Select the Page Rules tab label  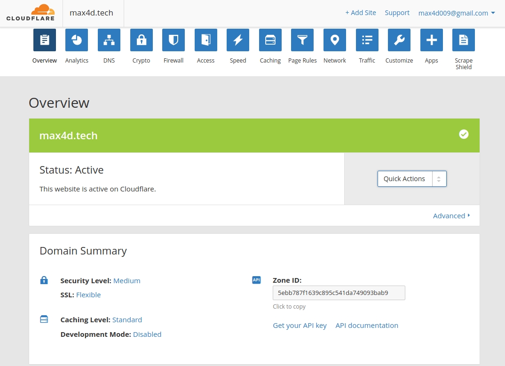point(302,61)
